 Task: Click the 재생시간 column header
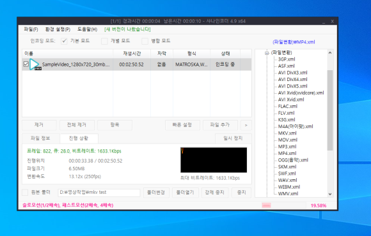coord(132,54)
